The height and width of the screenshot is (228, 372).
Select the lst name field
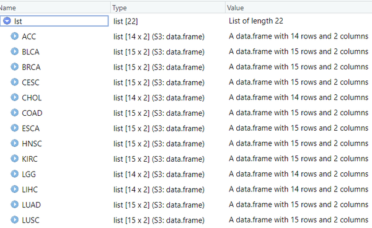coord(55,21)
